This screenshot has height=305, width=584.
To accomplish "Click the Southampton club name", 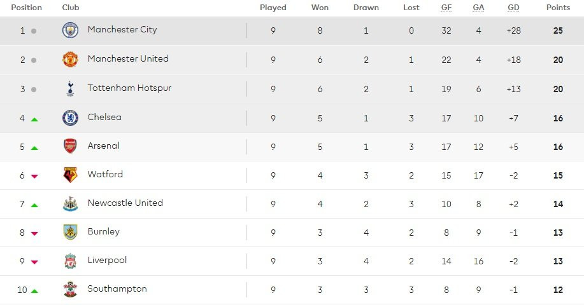I will click(117, 289).
